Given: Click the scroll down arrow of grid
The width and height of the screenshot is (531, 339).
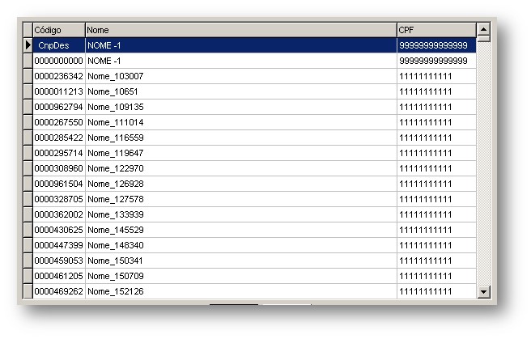Looking at the screenshot, I should click(x=483, y=291).
